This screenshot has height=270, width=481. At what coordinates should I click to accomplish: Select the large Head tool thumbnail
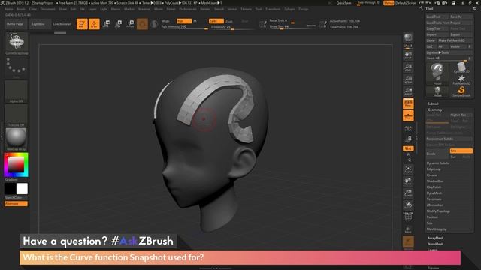437,73
